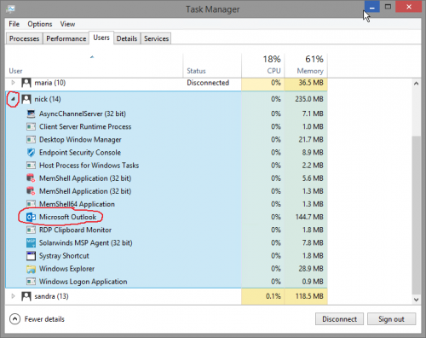426x338 pixels.
Task: Click the Windows Logon Application icon
Action: (31, 282)
